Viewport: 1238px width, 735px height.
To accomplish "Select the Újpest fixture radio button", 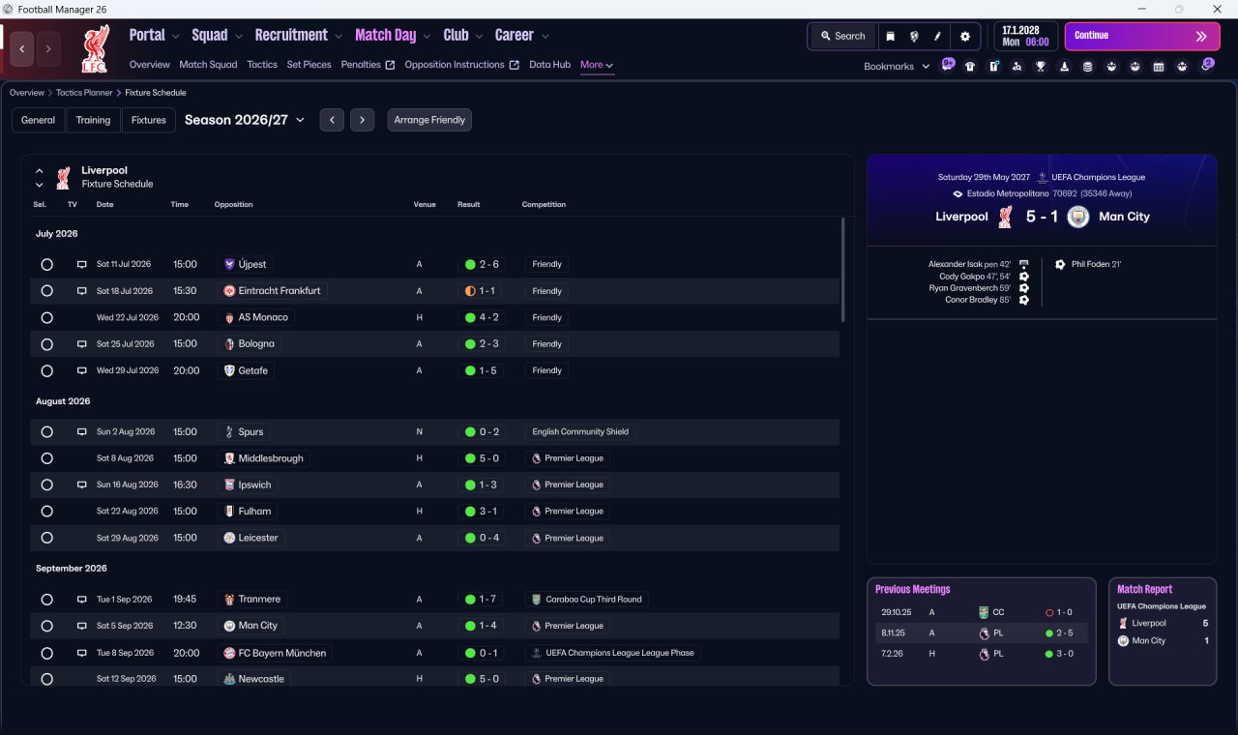I will click(46, 264).
